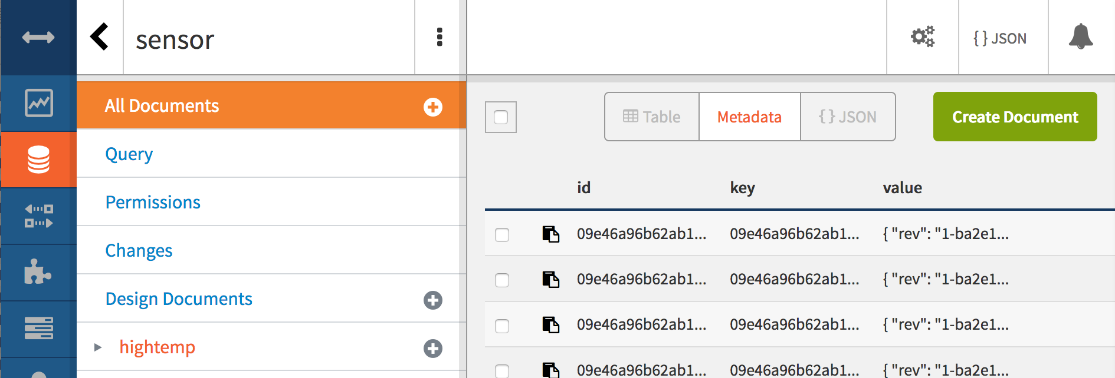Switch to the Table view tab

[652, 117]
